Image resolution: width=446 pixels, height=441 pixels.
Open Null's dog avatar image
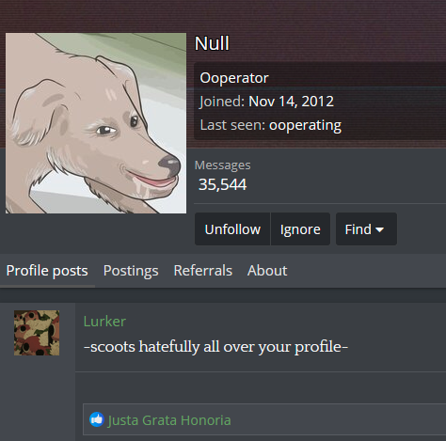click(x=96, y=123)
